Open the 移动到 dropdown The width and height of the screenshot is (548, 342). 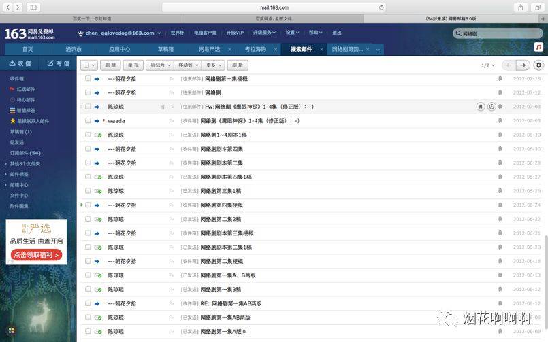point(188,65)
